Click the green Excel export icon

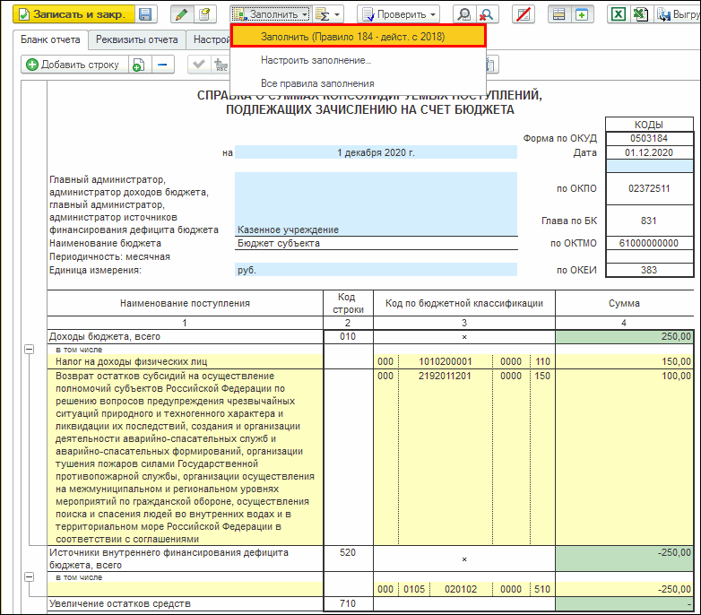[x=618, y=14]
